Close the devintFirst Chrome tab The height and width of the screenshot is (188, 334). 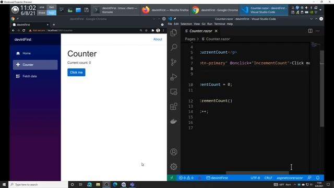47,25
